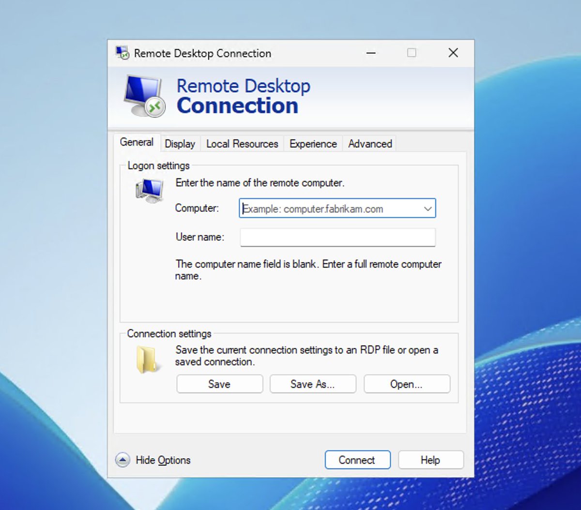The height and width of the screenshot is (510, 581).
Task: Click the Open... button
Action: coord(407,384)
